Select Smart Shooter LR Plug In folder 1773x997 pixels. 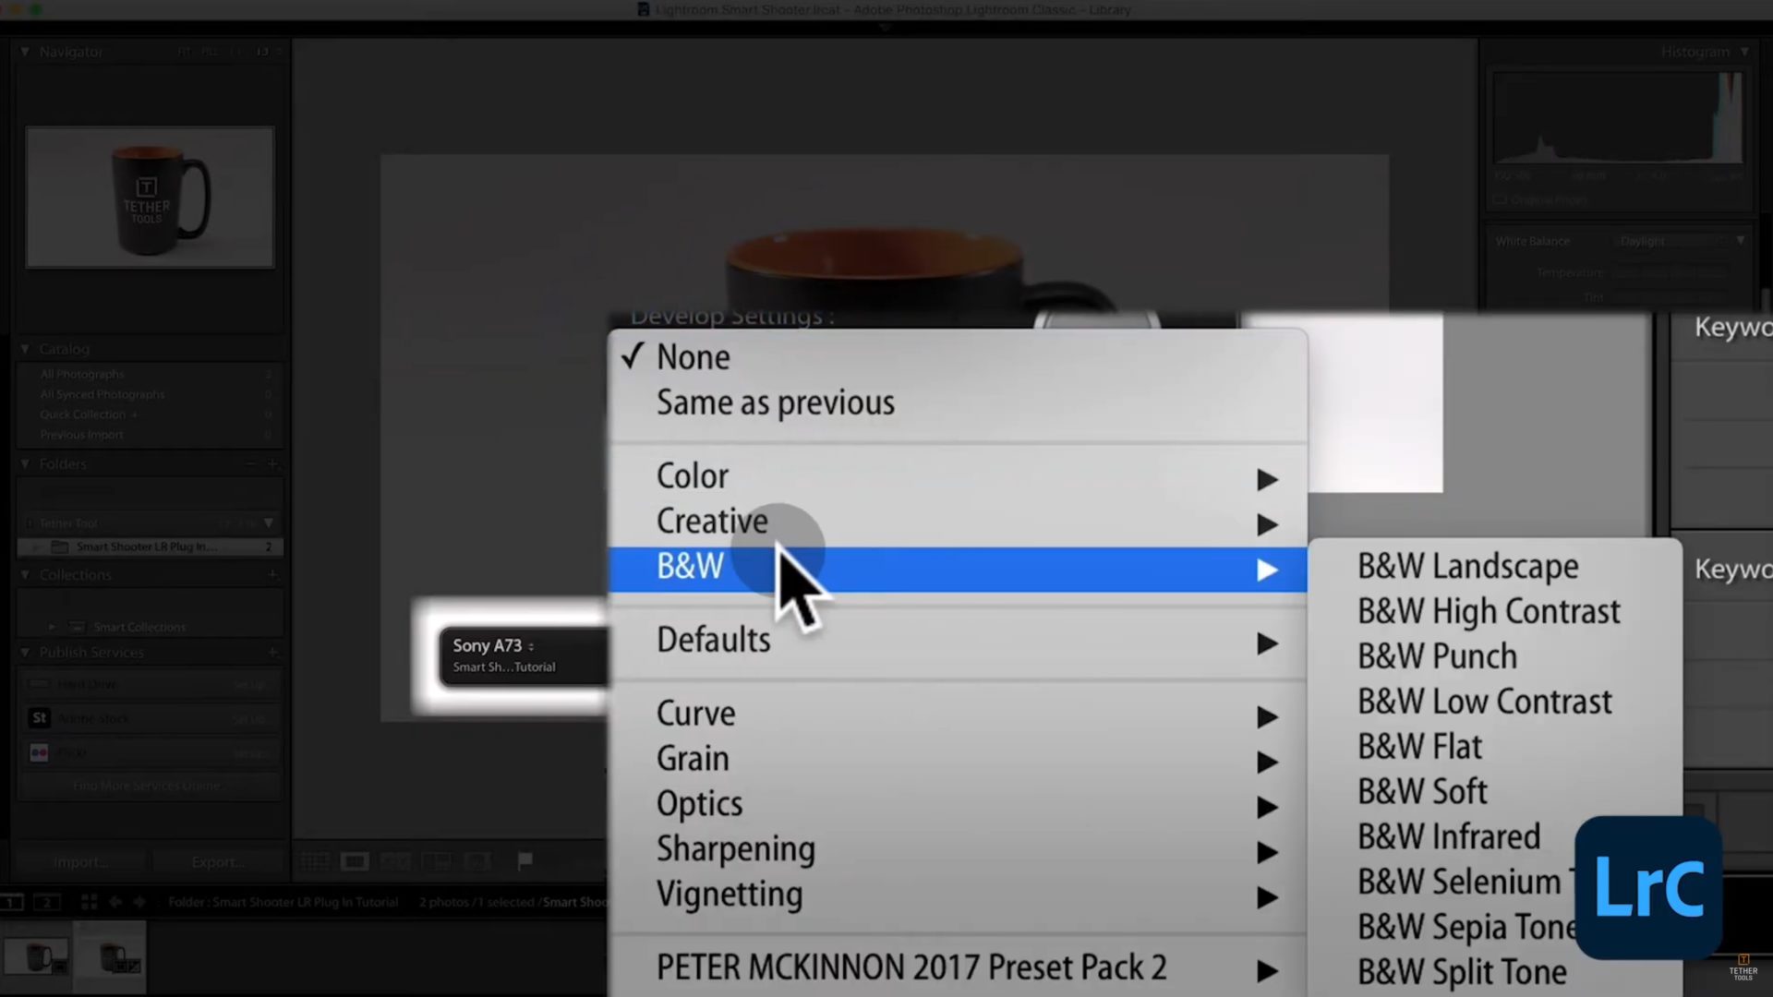pos(151,547)
